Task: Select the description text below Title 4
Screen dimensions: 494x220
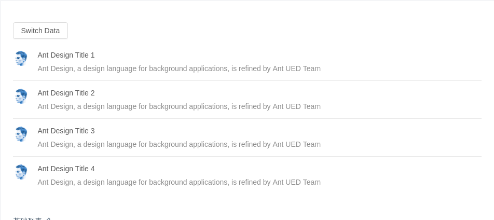Action: pyautogui.click(x=179, y=182)
